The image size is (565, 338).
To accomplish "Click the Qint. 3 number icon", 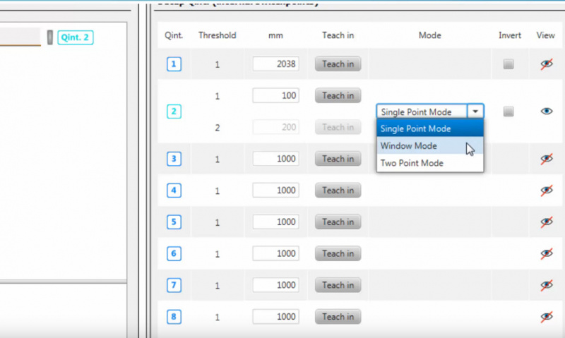I will (174, 159).
